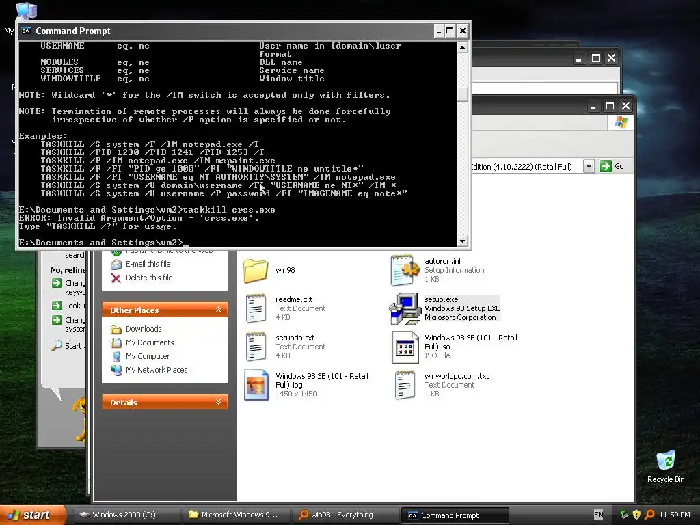700x525 pixels.
Task: Click the My Documents icon in Other Places
Action: (116, 343)
